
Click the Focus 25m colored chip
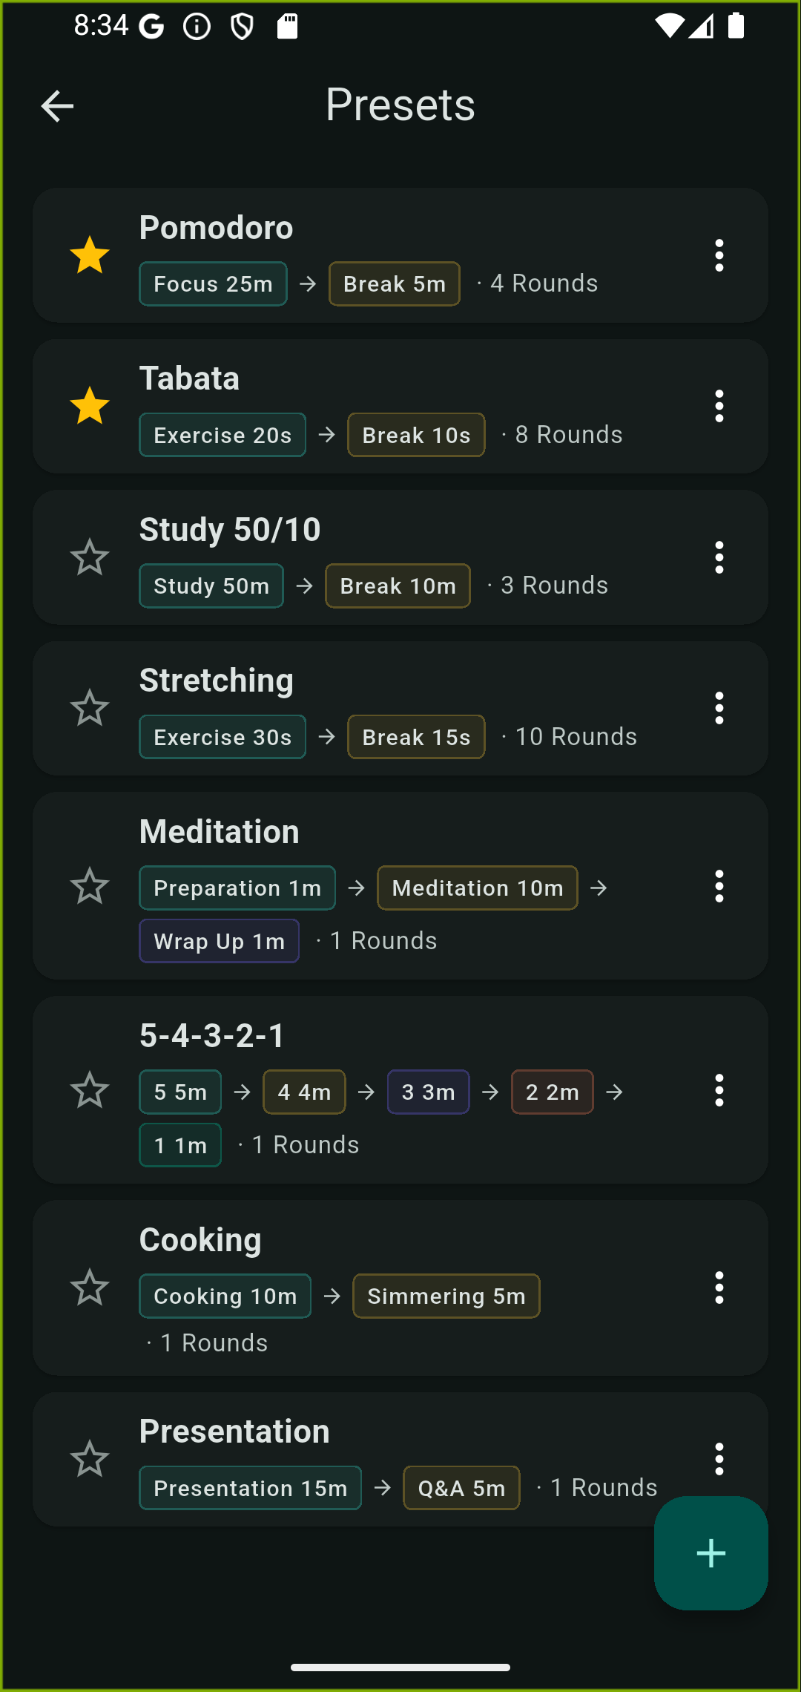pyautogui.click(x=213, y=284)
